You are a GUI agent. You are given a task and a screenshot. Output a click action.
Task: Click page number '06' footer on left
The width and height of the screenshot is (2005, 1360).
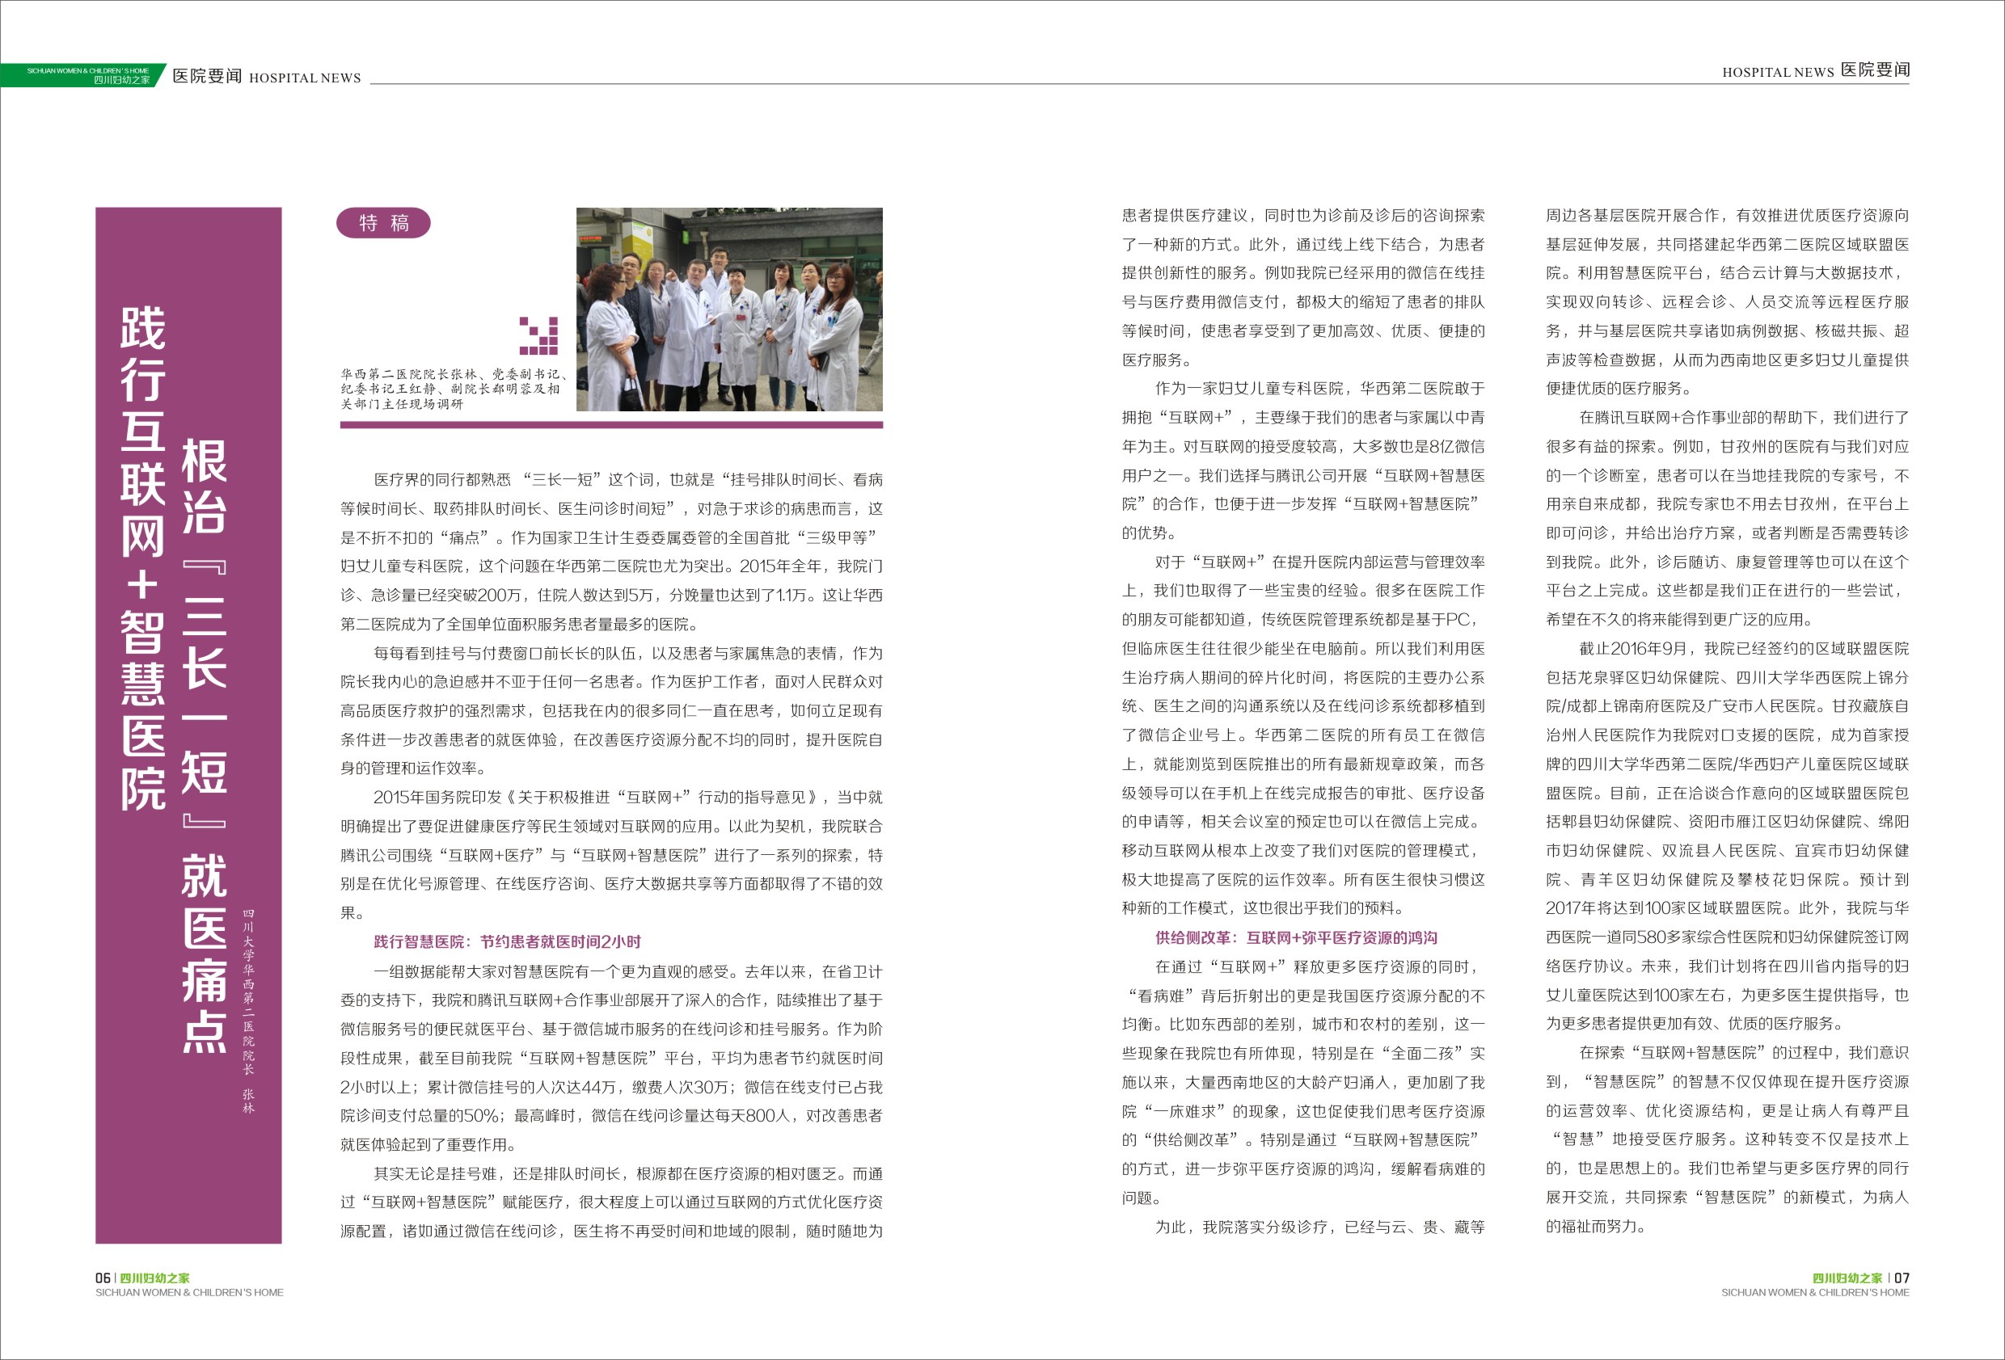point(103,1278)
